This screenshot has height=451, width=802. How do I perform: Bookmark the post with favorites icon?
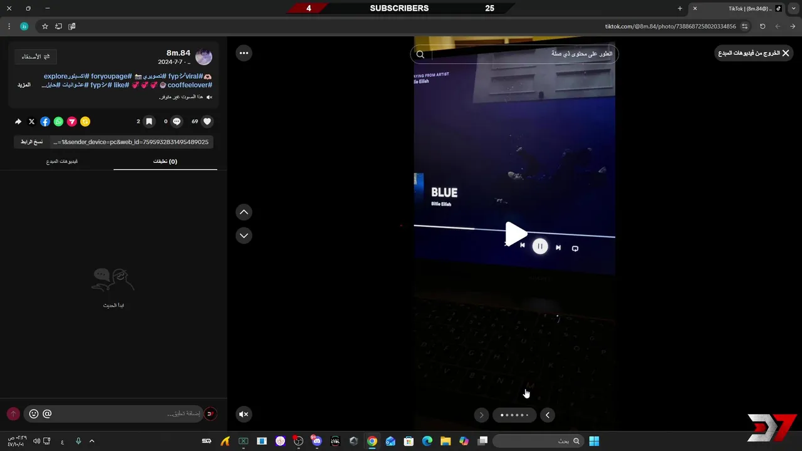(148, 122)
